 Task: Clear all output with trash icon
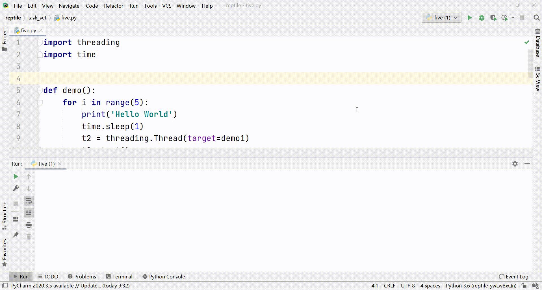[29, 237]
